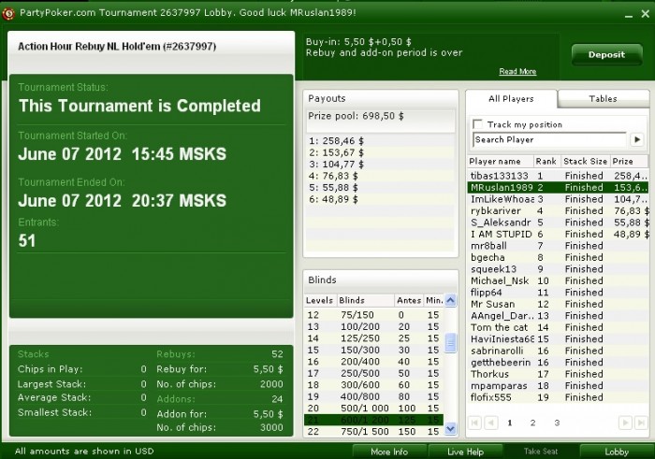Screen dimensions: 655x459
Task: Select player row rybkariver
Action: point(558,210)
